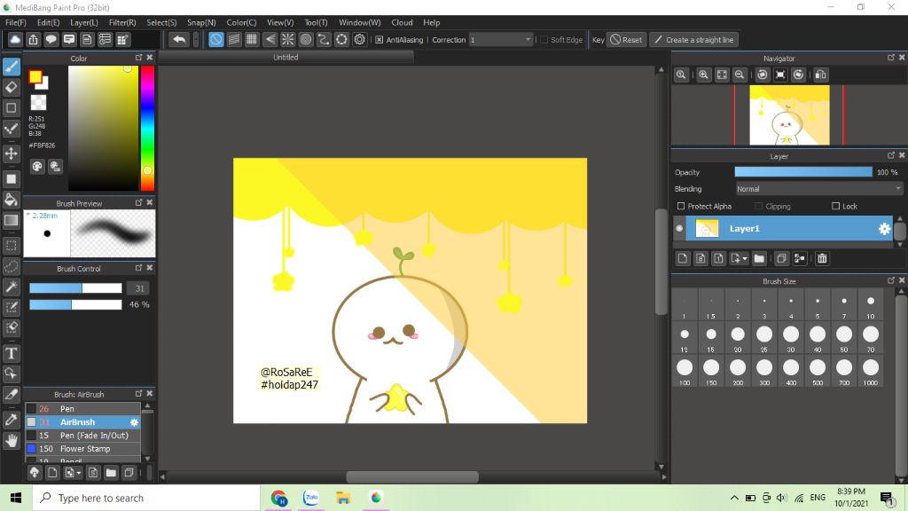The height and width of the screenshot is (511, 908).
Task: Flip view horizontally in Navigator
Action: click(820, 75)
